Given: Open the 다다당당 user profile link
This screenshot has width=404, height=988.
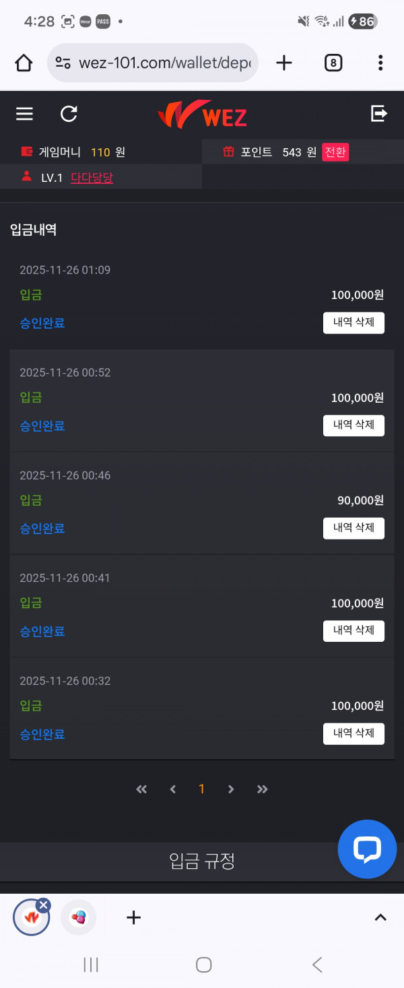Looking at the screenshot, I should (92, 178).
